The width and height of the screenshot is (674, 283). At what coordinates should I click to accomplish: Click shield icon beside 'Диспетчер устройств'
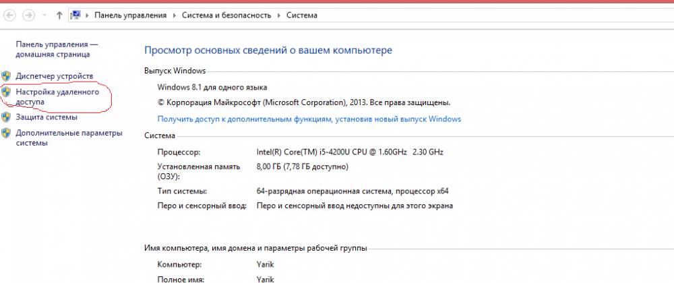[x=6, y=76]
